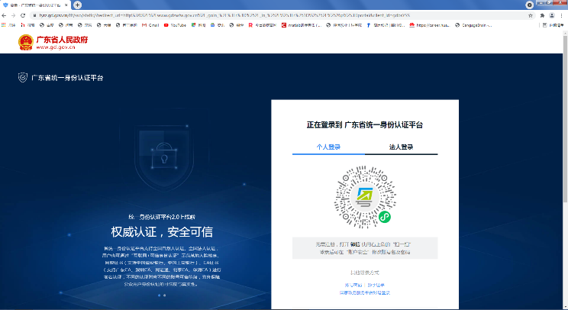
Task: Choose the 数字证书 login link
Action: click(376, 286)
